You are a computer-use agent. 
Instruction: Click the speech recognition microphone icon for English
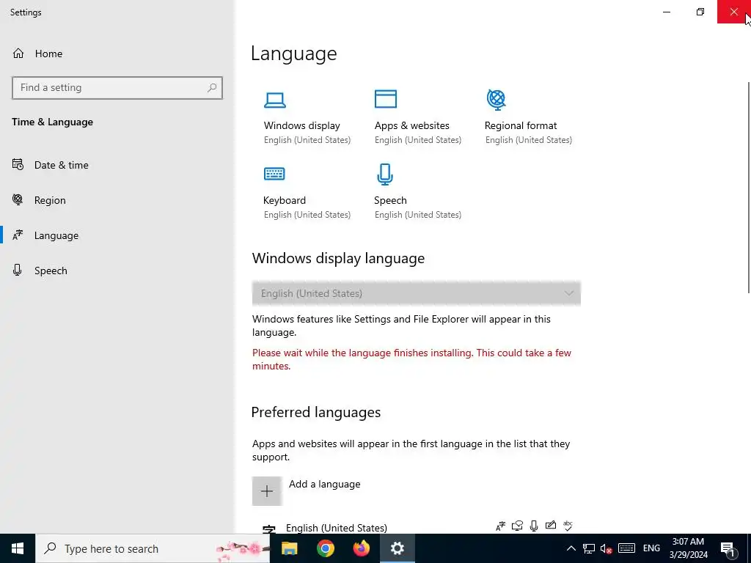534,526
